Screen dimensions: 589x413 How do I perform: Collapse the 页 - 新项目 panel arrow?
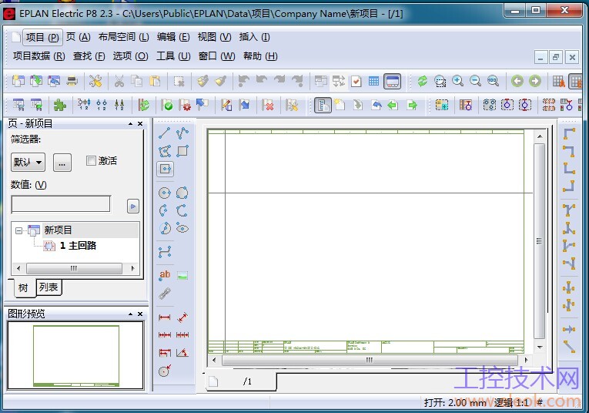[x=130, y=123]
